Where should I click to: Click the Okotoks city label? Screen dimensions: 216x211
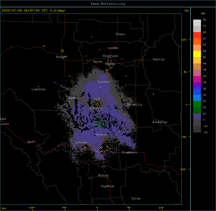(103, 175)
